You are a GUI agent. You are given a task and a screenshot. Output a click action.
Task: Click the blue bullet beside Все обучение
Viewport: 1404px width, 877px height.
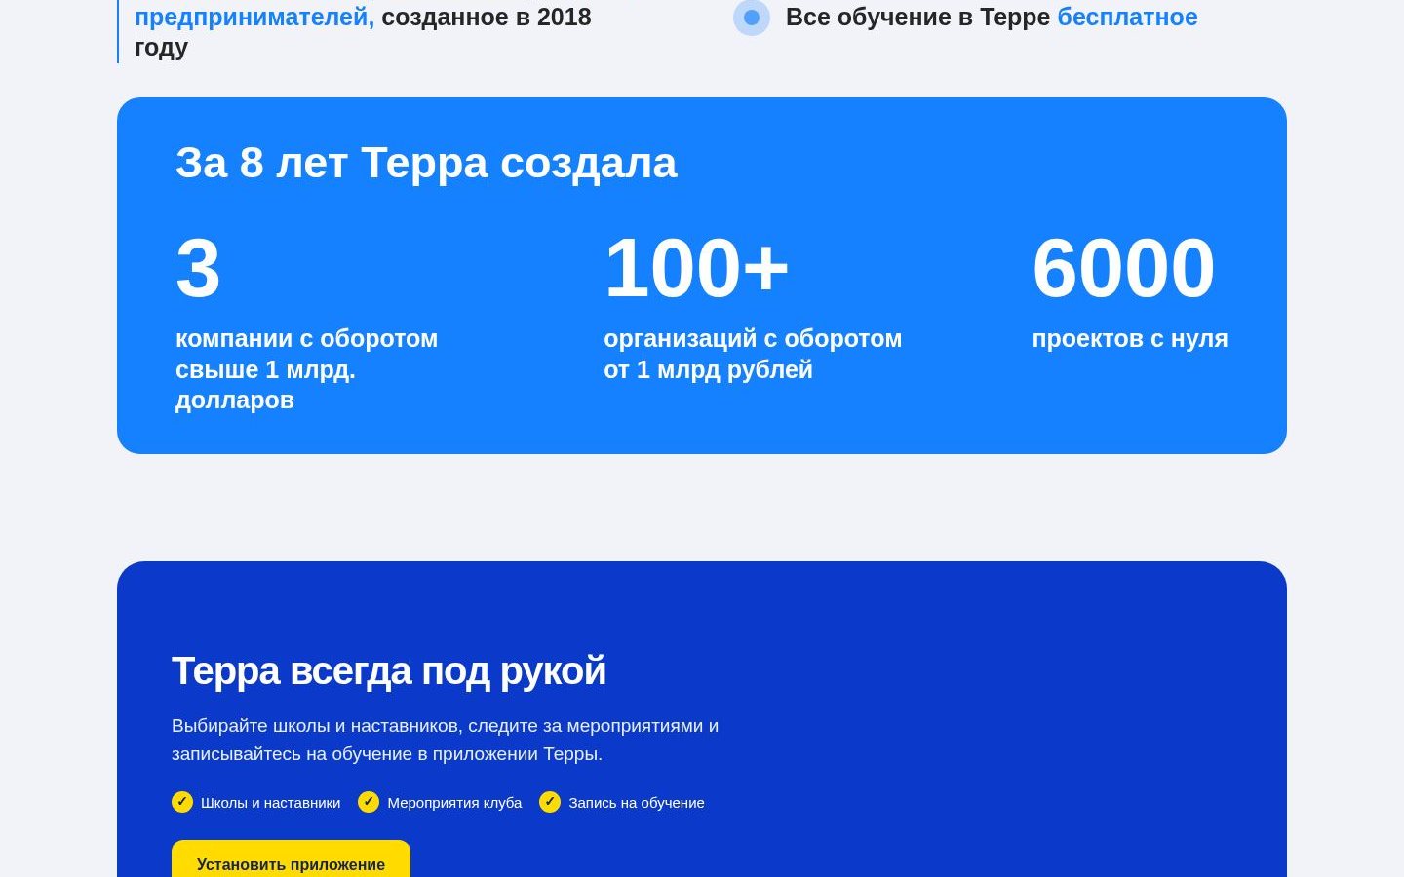pyautogui.click(x=752, y=18)
